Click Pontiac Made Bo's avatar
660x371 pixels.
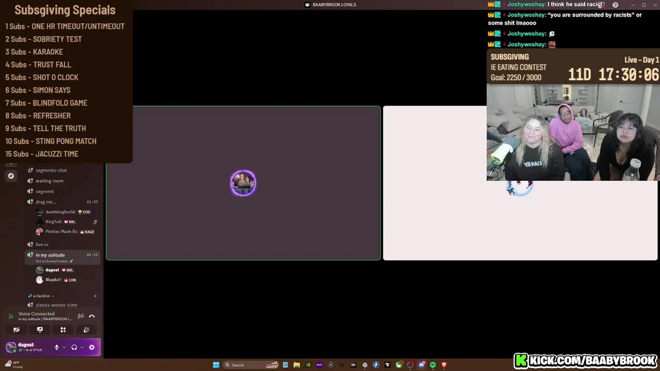tap(39, 231)
